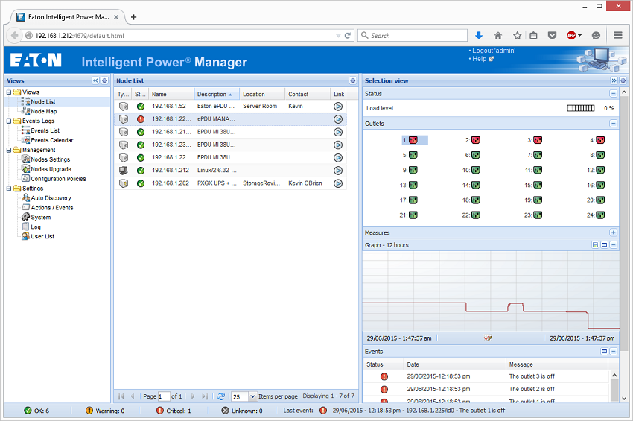This screenshot has height=421, width=633.
Task: Select outlet 21 icon
Action: click(413, 215)
